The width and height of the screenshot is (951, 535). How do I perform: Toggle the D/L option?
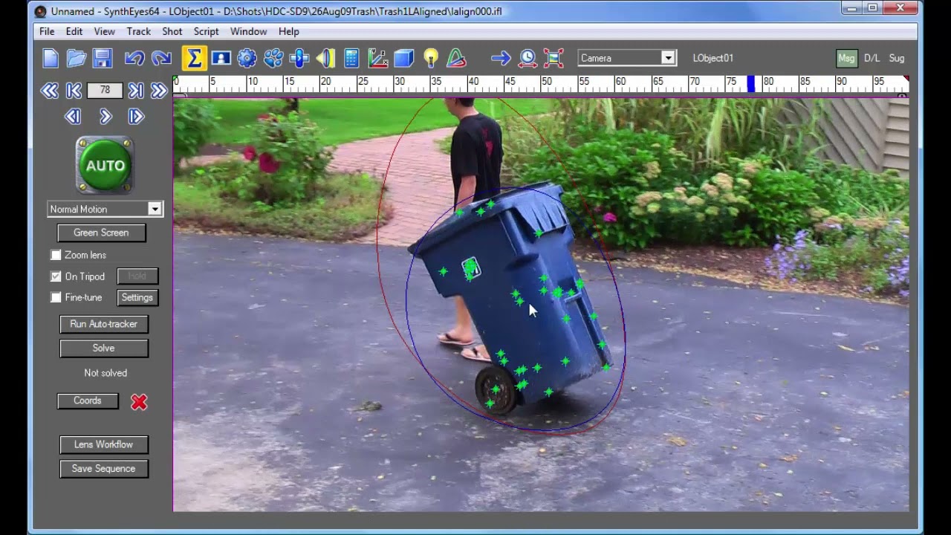click(872, 58)
